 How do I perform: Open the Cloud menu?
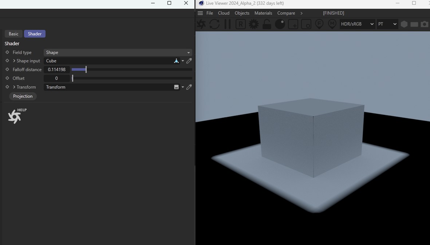tap(224, 13)
